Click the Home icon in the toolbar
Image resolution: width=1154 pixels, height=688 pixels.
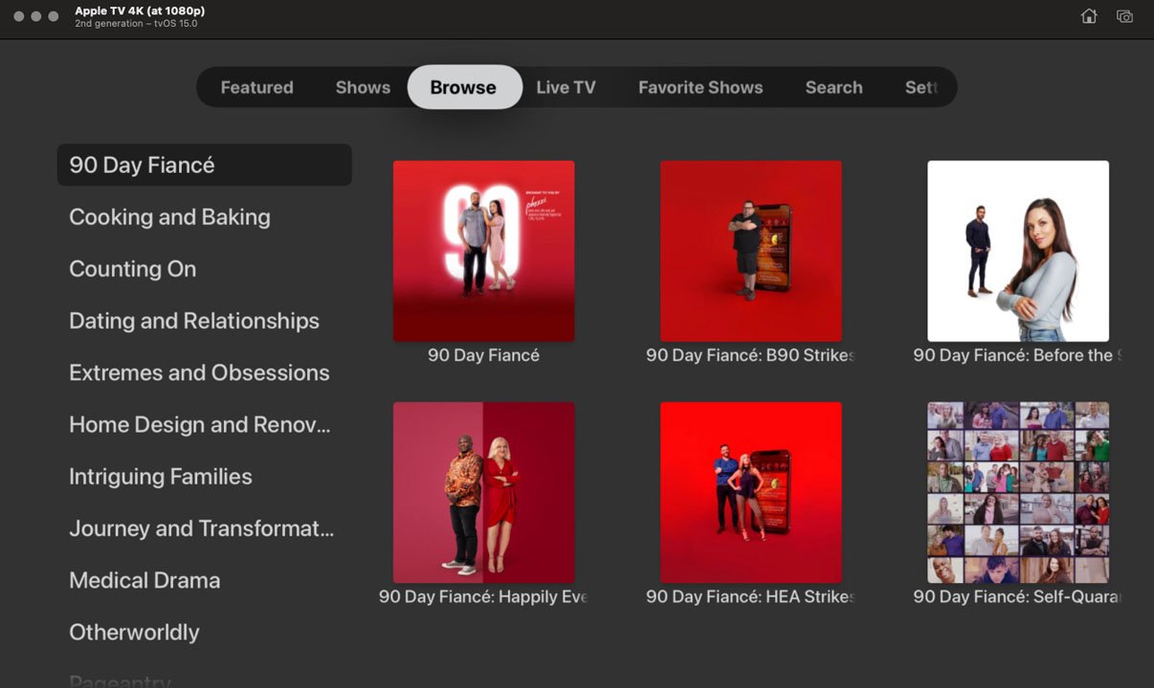coord(1088,16)
